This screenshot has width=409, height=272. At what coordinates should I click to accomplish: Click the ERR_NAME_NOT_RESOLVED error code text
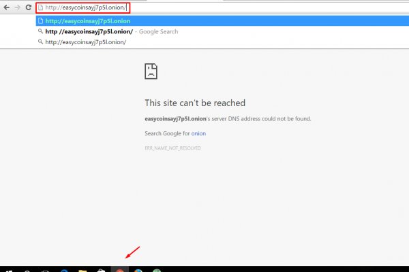tap(172, 148)
